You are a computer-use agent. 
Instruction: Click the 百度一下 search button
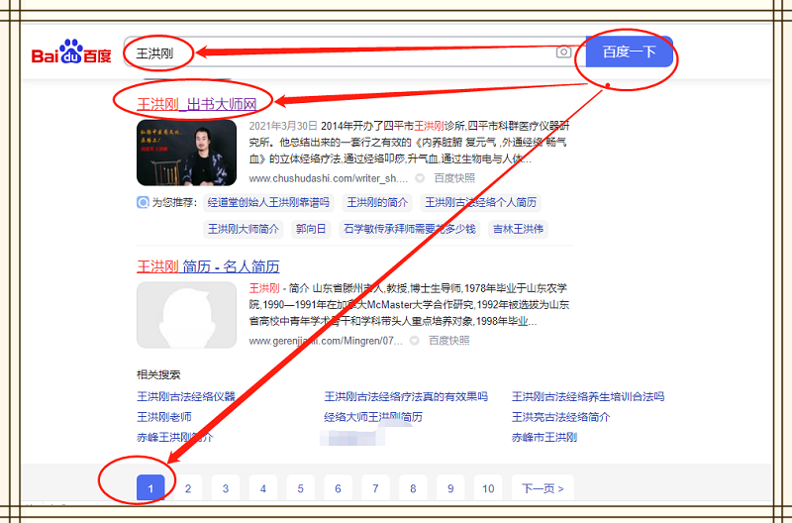[630, 52]
